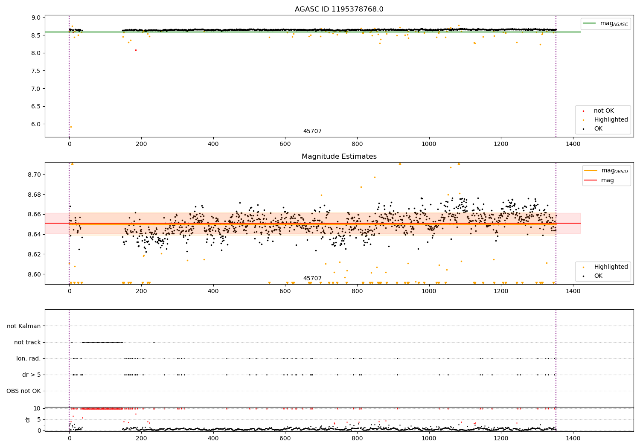The width and height of the screenshot is (640, 448).
Task: Click the 'not track' axis label
Action: pos(27,343)
